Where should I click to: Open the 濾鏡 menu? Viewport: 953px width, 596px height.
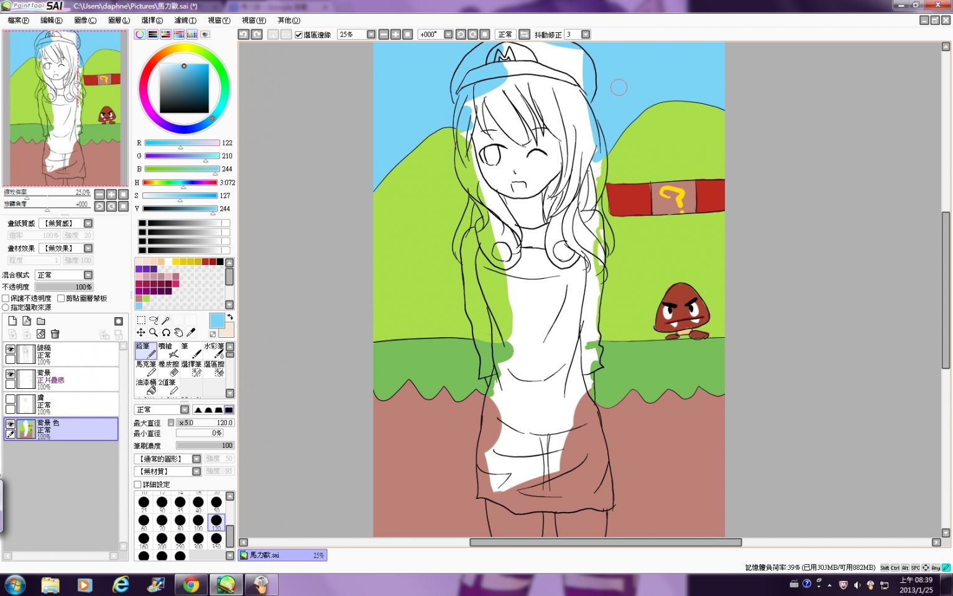(x=185, y=21)
